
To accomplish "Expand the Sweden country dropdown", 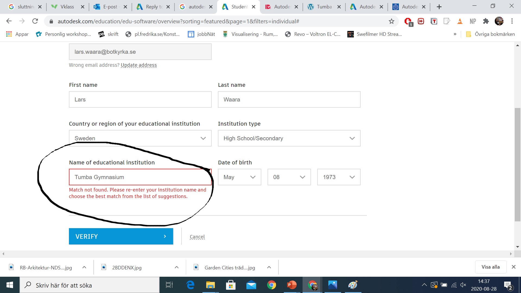I will [140, 138].
